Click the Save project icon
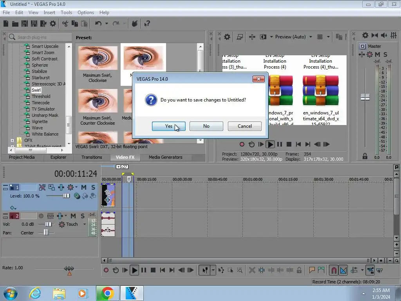Viewport: 401px width, 301px height. click(25, 24)
